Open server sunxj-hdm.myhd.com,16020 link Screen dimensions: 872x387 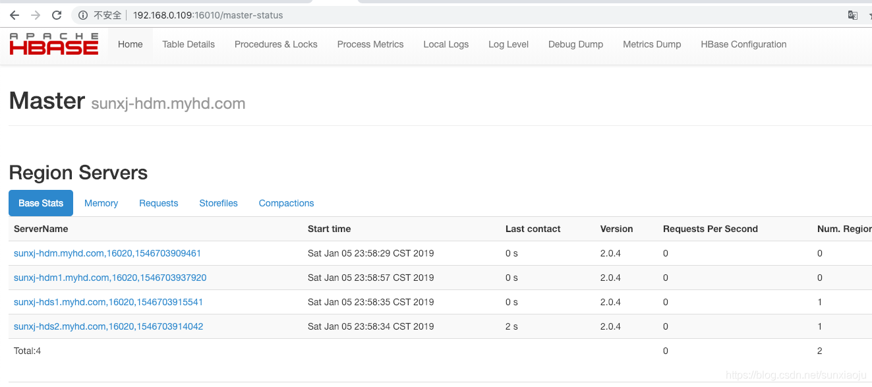pyautogui.click(x=107, y=253)
